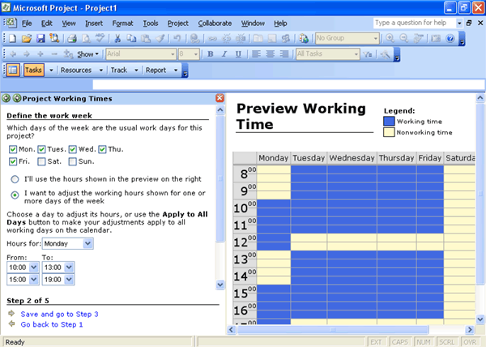Uncheck the Wed. workday checkbox
The image size is (486, 347).
[x=73, y=149]
